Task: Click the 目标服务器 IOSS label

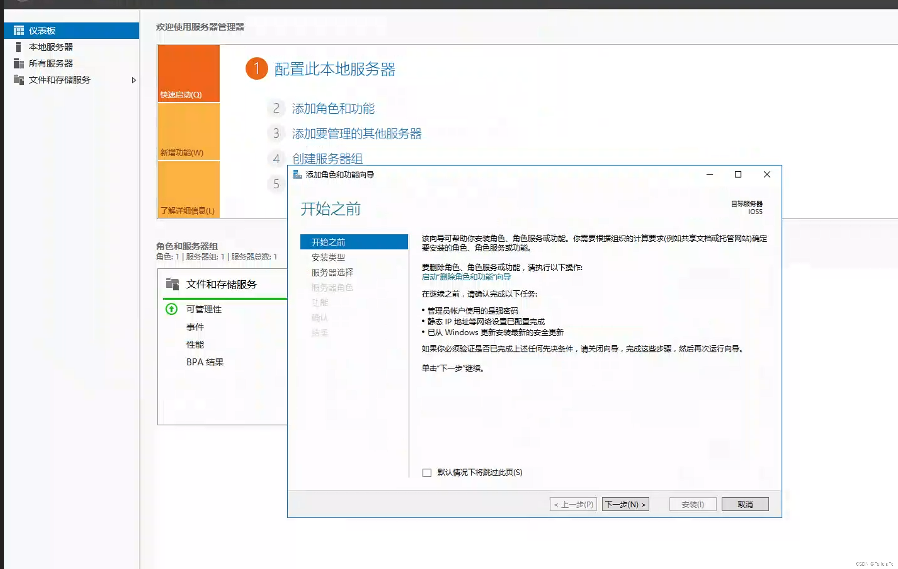Action: click(746, 207)
